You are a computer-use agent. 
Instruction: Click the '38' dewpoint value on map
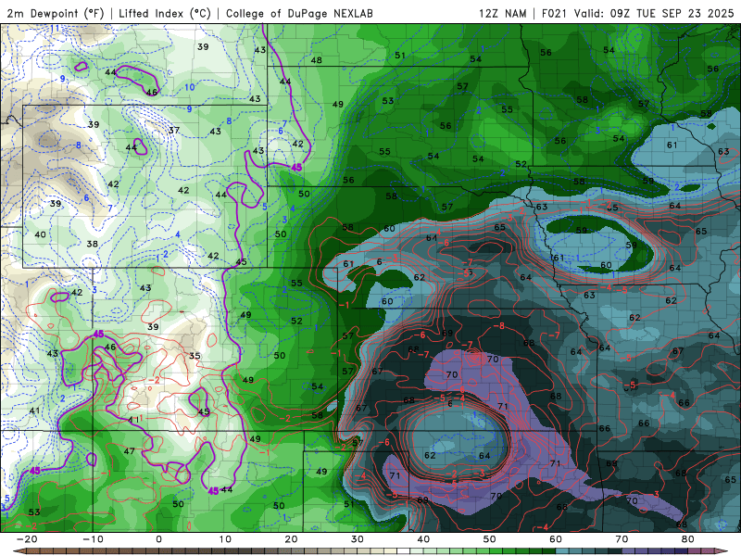[92, 244]
